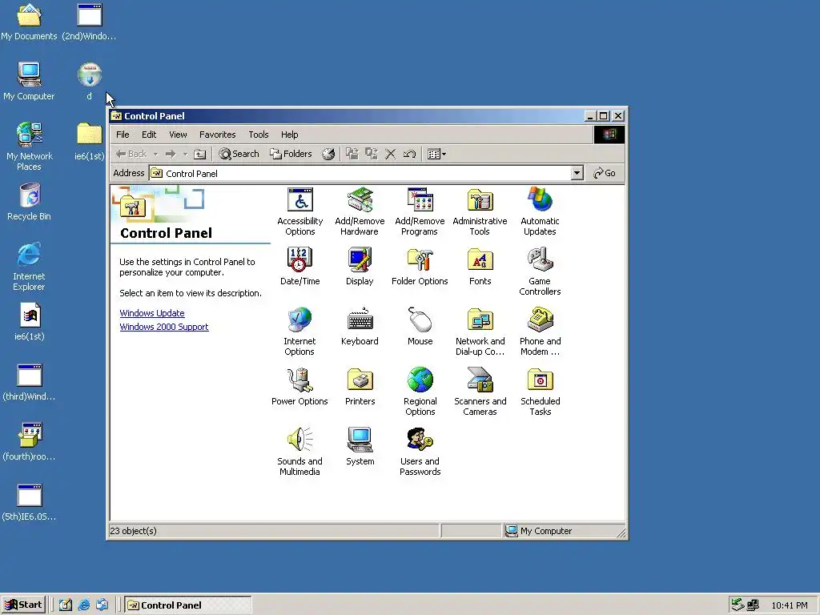Open the Help menu
Image resolution: width=820 pixels, height=615 pixels.
(289, 135)
